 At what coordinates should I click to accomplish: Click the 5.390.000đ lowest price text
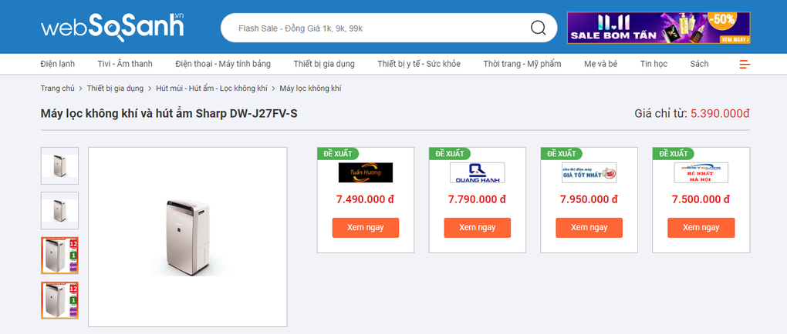pyautogui.click(x=720, y=114)
